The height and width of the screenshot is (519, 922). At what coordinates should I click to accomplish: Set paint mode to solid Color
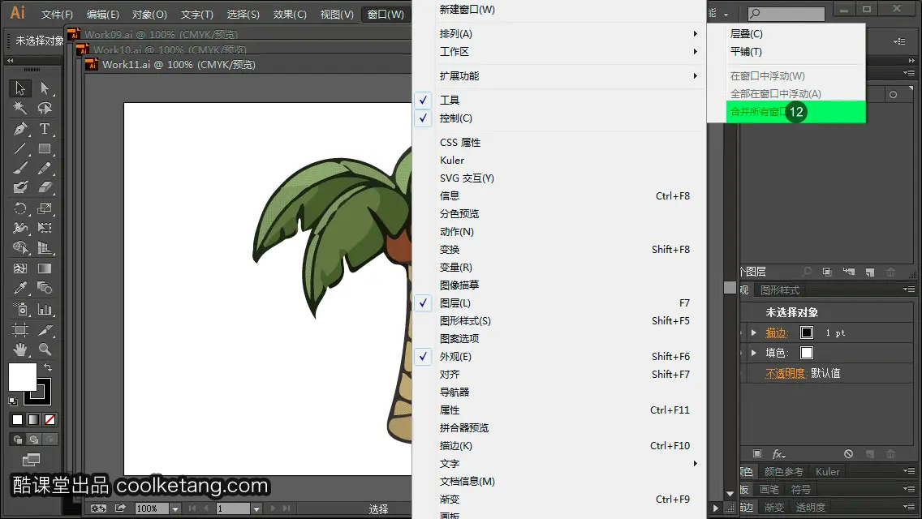tap(18, 420)
